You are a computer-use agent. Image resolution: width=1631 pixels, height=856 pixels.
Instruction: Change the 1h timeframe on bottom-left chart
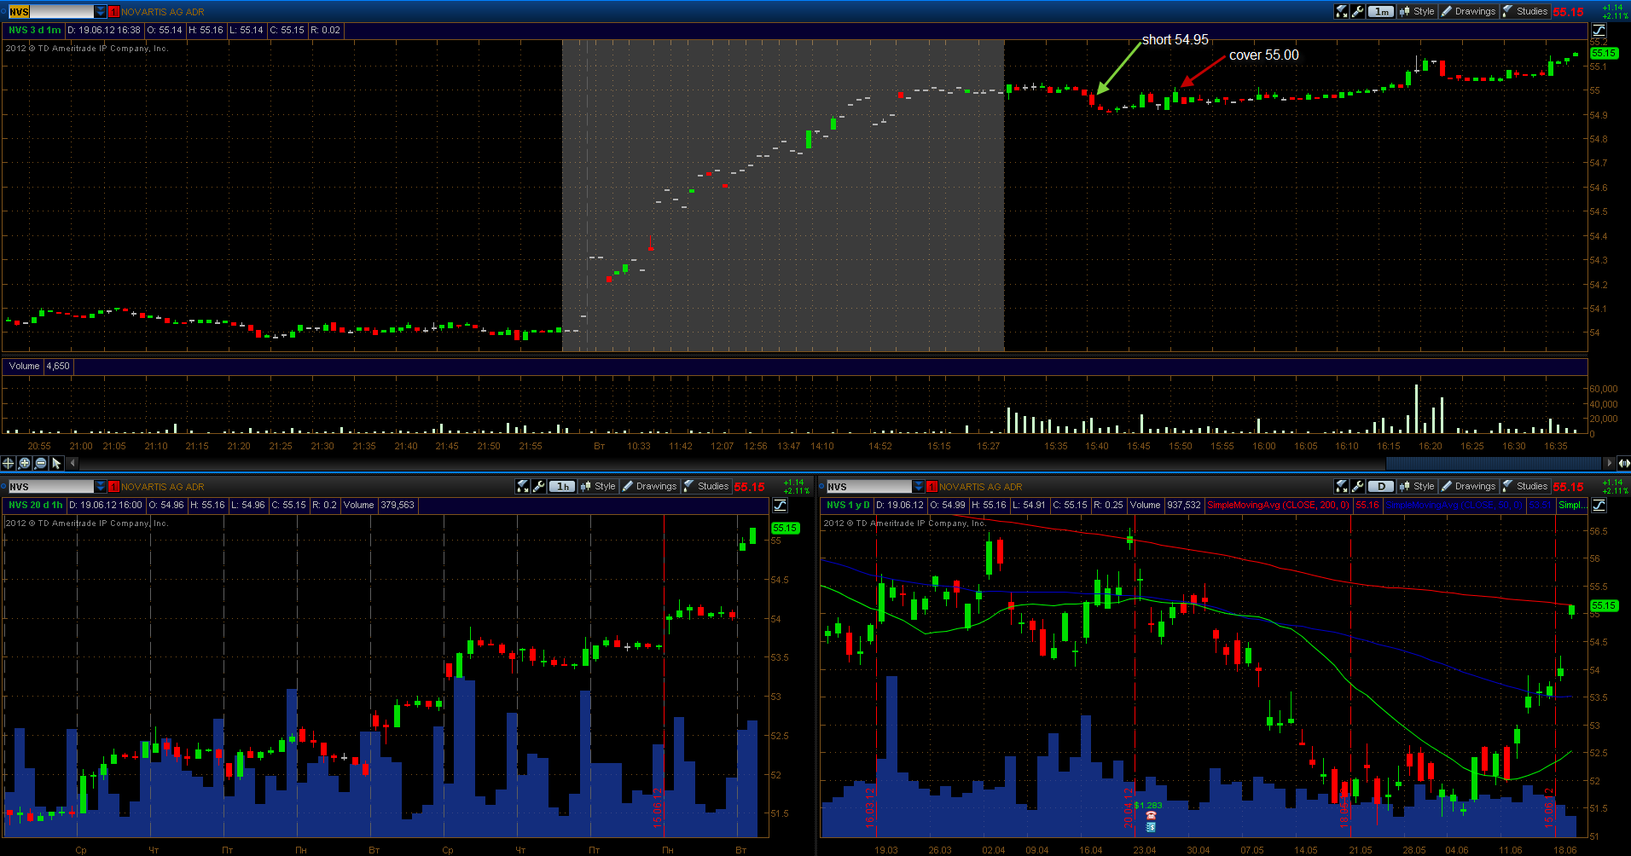[562, 486]
